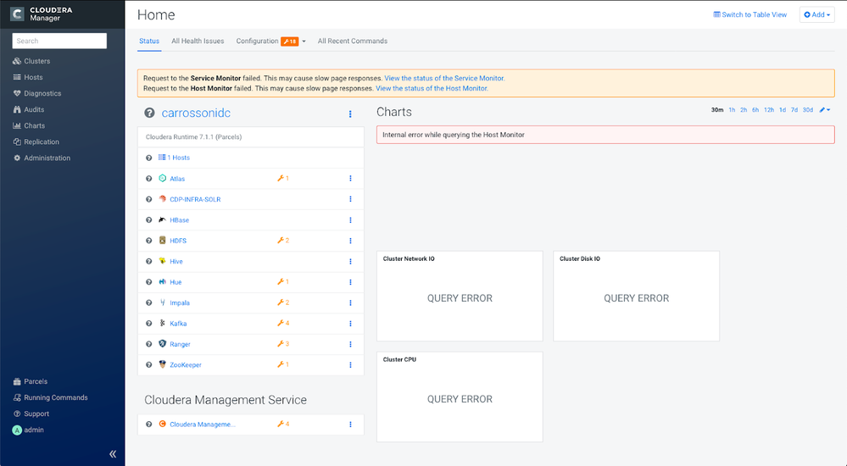Open Hive service actions kebab menu
Image resolution: width=847 pixels, height=466 pixels.
[x=350, y=261]
